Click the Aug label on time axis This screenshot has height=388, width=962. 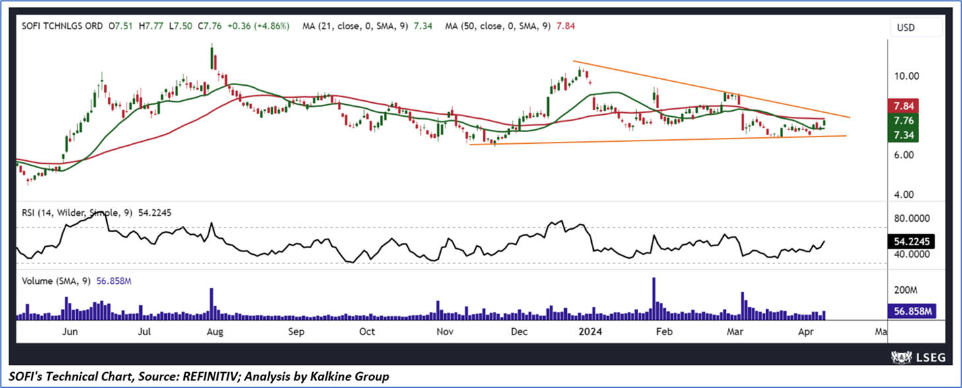click(x=214, y=332)
